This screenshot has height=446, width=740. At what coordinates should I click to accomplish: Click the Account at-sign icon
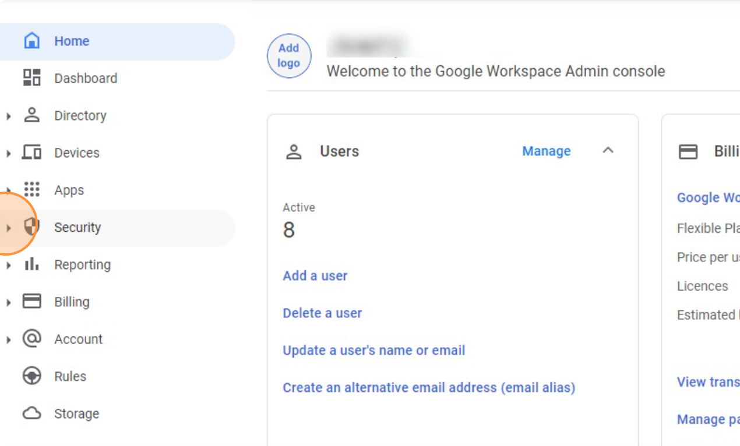pos(31,338)
